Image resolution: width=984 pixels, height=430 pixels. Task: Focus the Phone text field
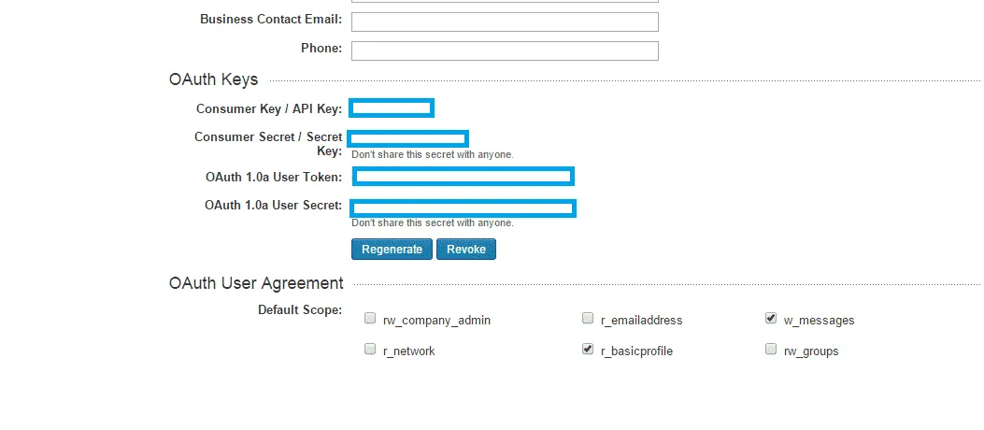click(505, 50)
